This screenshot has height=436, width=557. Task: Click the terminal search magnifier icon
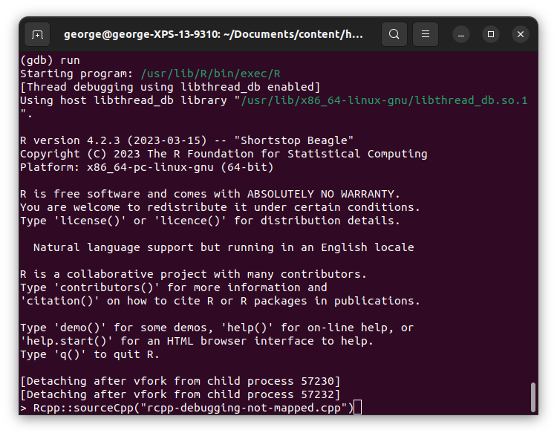pyautogui.click(x=394, y=34)
